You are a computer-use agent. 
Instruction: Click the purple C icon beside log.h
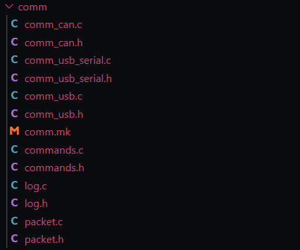14,202
